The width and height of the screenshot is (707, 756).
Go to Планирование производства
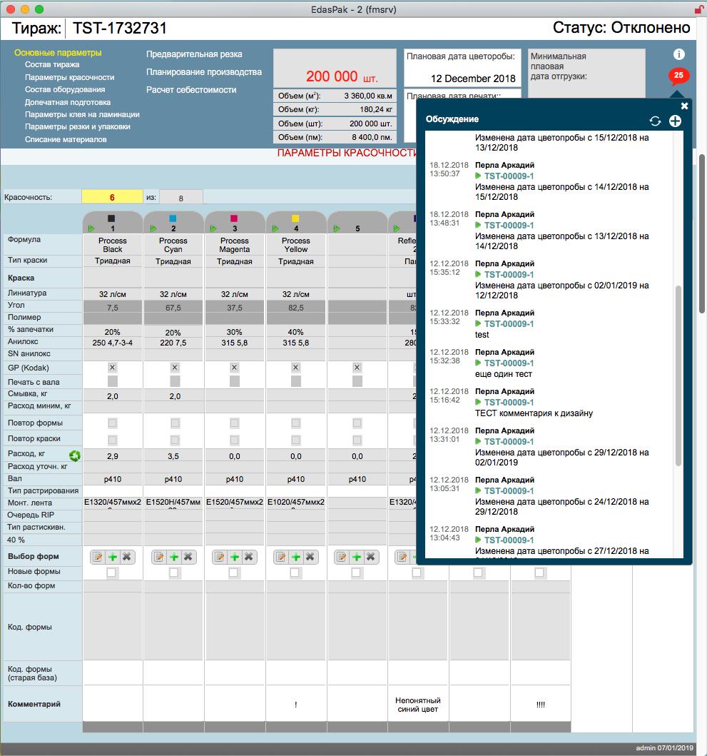point(204,72)
